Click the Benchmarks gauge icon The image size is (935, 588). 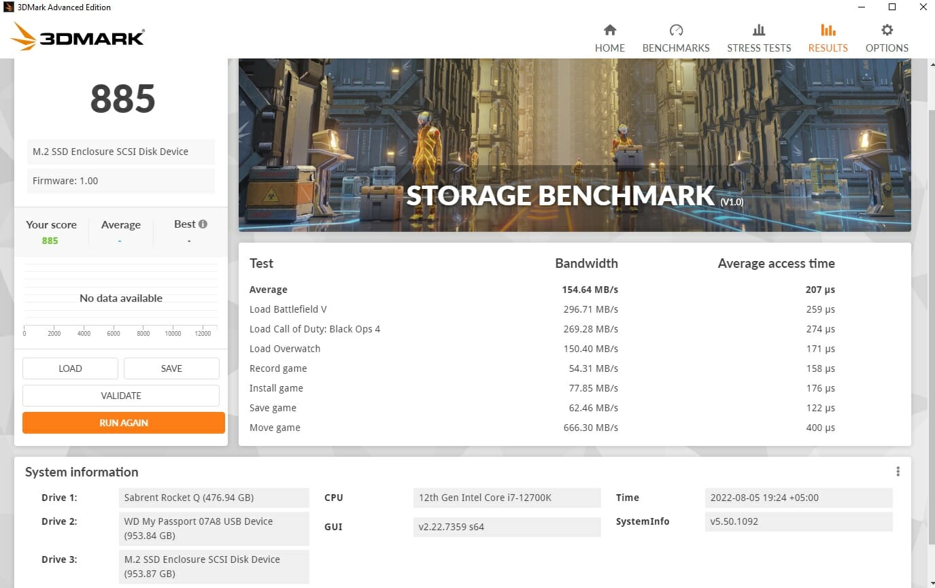(x=676, y=30)
